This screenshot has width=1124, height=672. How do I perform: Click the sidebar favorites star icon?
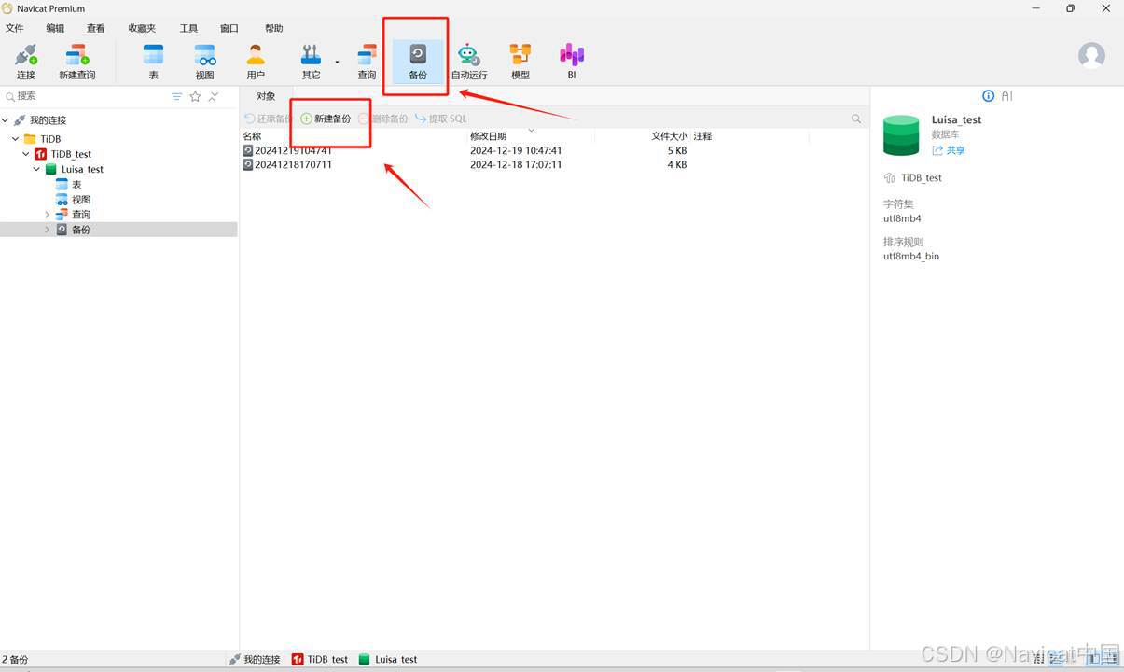[195, 96]
